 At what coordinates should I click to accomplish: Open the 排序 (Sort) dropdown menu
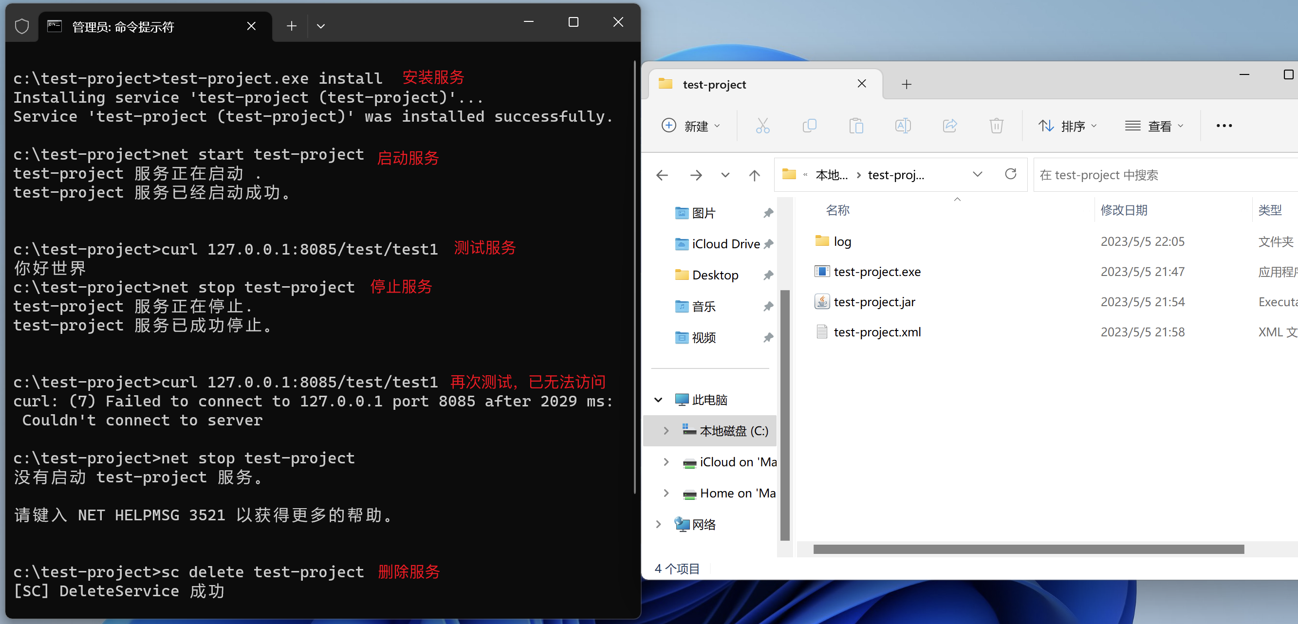pos(1067,126)
